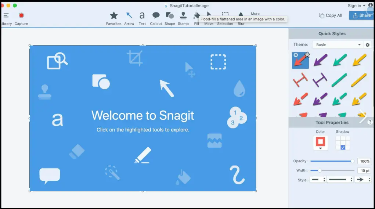Image resolution: width=375 pixels, height=209 pixels.
Task: Open the line start Style dropdown
Action: click(318, 180)
